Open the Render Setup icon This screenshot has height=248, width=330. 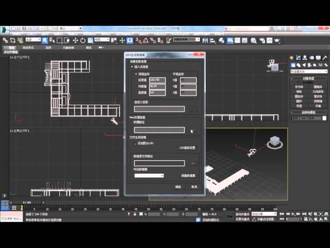click(x=262, y=40)
